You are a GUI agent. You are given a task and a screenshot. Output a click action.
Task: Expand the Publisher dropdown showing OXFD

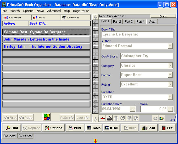[x=170, y=97]
